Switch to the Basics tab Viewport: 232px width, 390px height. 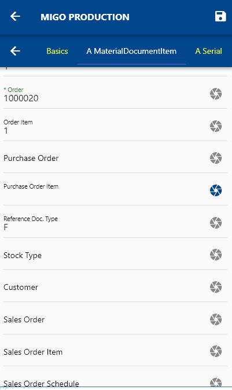(x=57, y=51)
